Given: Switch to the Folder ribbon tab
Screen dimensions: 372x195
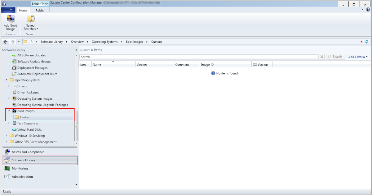Looking at the screenshot, I should (x=40, y=10).
